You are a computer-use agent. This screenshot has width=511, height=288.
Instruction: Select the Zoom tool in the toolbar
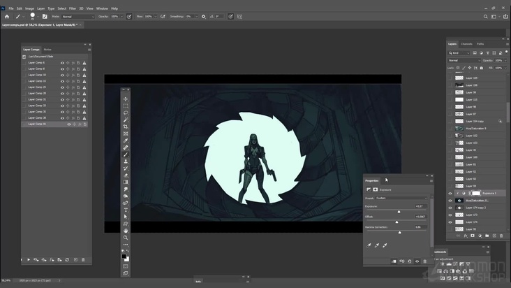click(x=126, y=238)
